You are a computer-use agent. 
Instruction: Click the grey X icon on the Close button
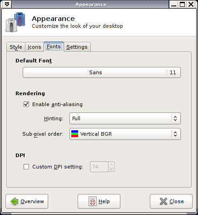[x=163, y=201]
